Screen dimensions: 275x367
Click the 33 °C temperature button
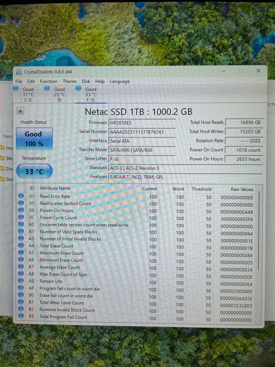coord(34,171)
